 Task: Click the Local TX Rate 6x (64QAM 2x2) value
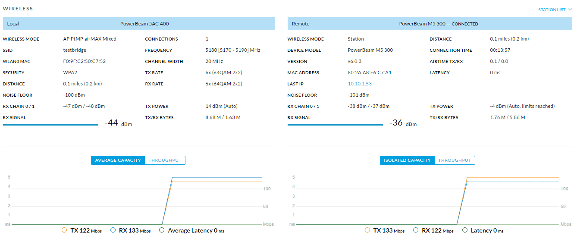(224, 72)
